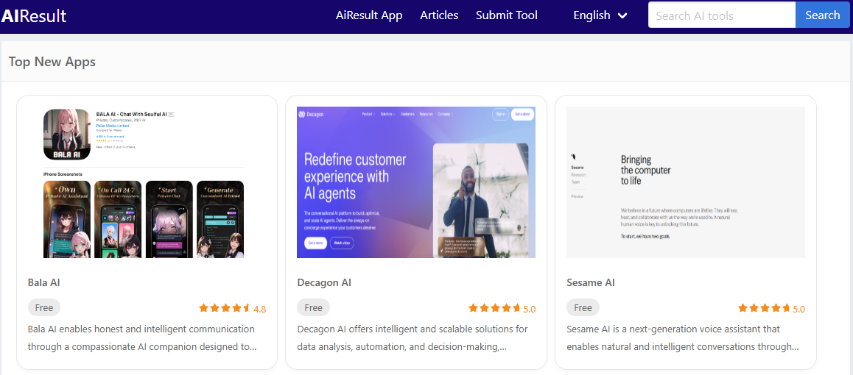
Task: Open the Decagon AI title link
Action: point(324,283)
